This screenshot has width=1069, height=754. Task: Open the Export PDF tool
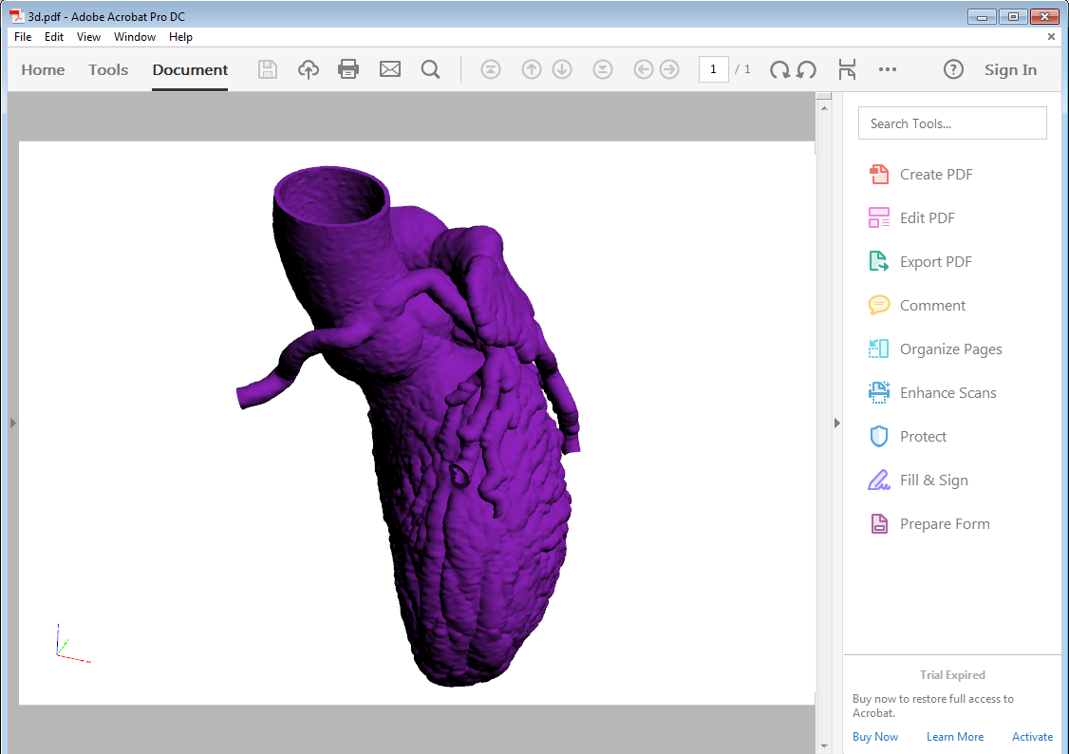tap(937, 261)
